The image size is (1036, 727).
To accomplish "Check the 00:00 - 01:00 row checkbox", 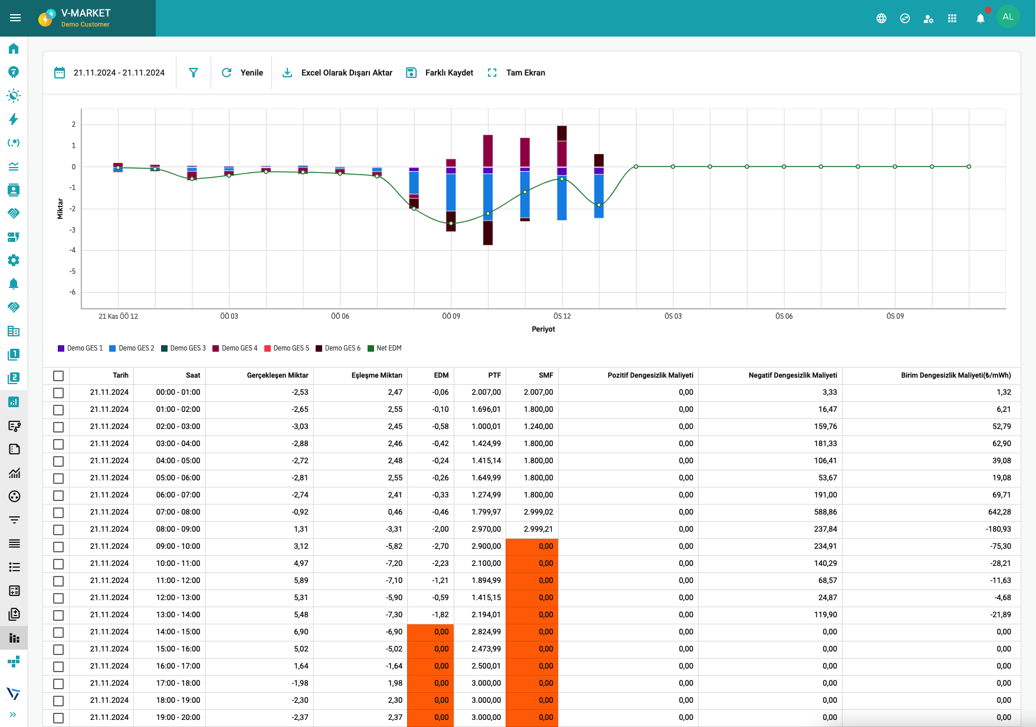I will 58,393.
